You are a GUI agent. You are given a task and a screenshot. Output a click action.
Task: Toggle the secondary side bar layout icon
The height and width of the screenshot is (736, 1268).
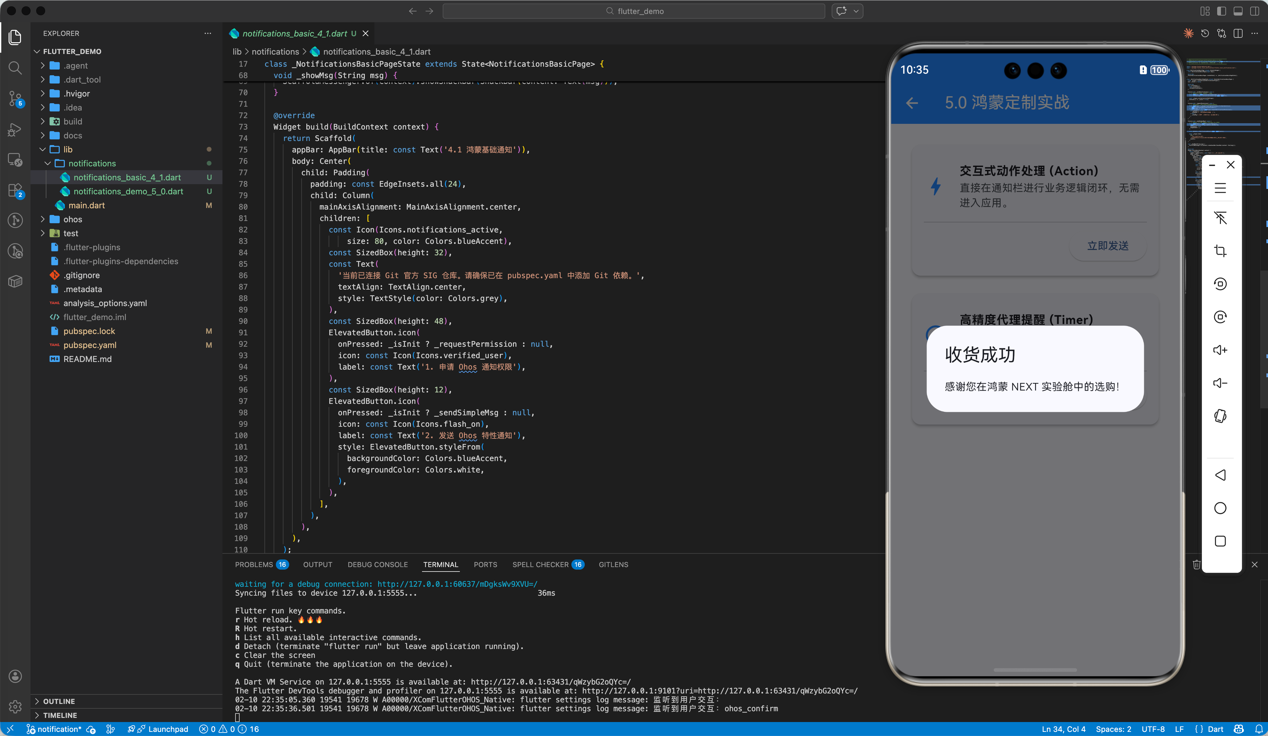[x=1255, y=11]
